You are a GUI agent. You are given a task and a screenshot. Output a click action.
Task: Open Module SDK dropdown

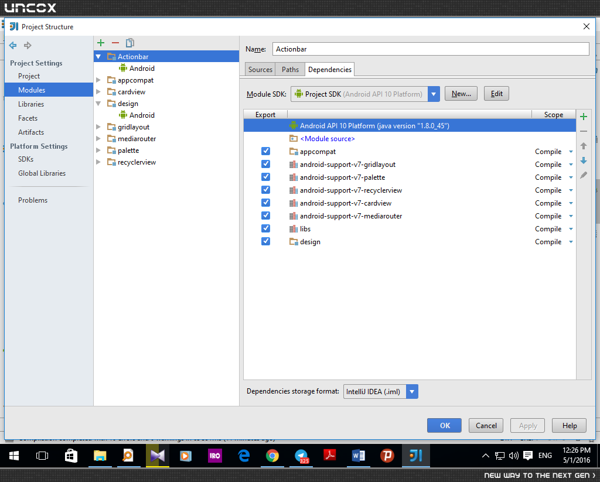[x=434, y=94]
